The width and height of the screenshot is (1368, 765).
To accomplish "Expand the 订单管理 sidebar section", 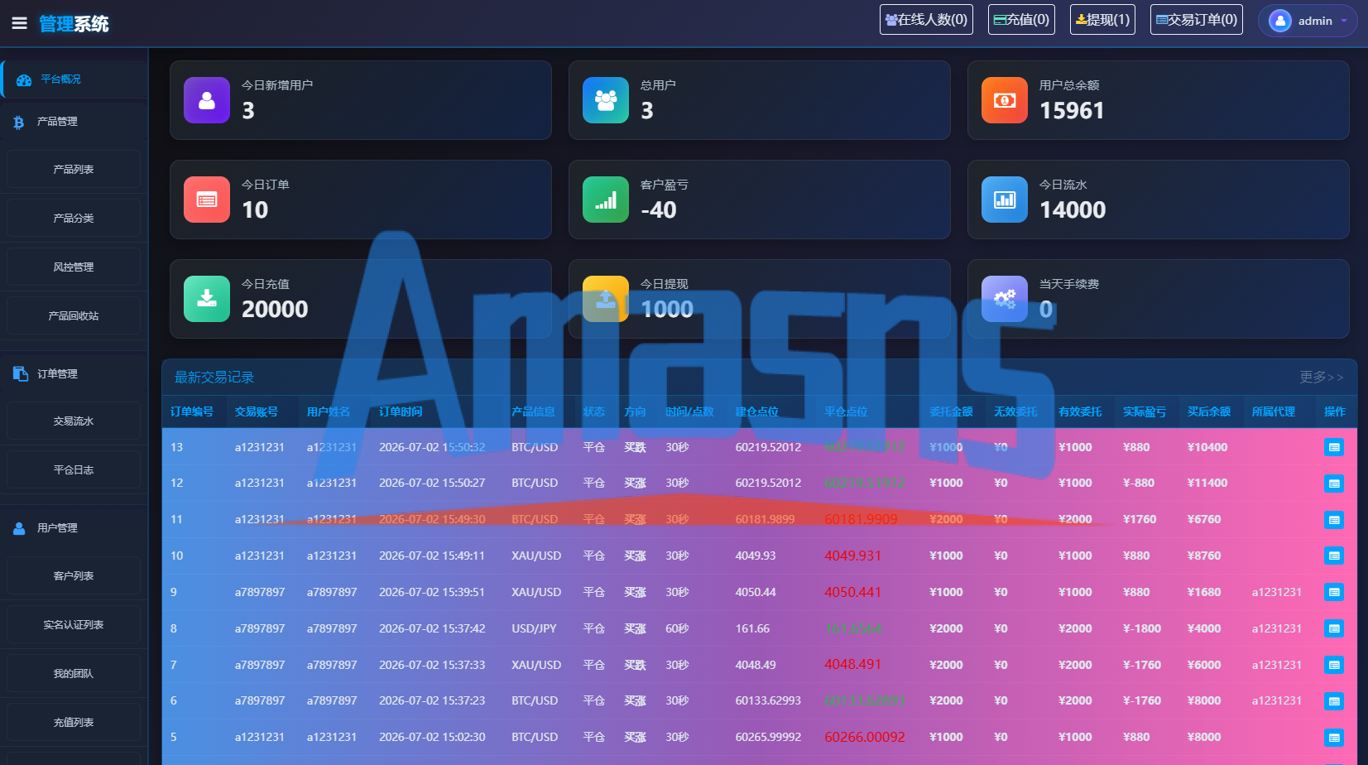I will (74, 374).
